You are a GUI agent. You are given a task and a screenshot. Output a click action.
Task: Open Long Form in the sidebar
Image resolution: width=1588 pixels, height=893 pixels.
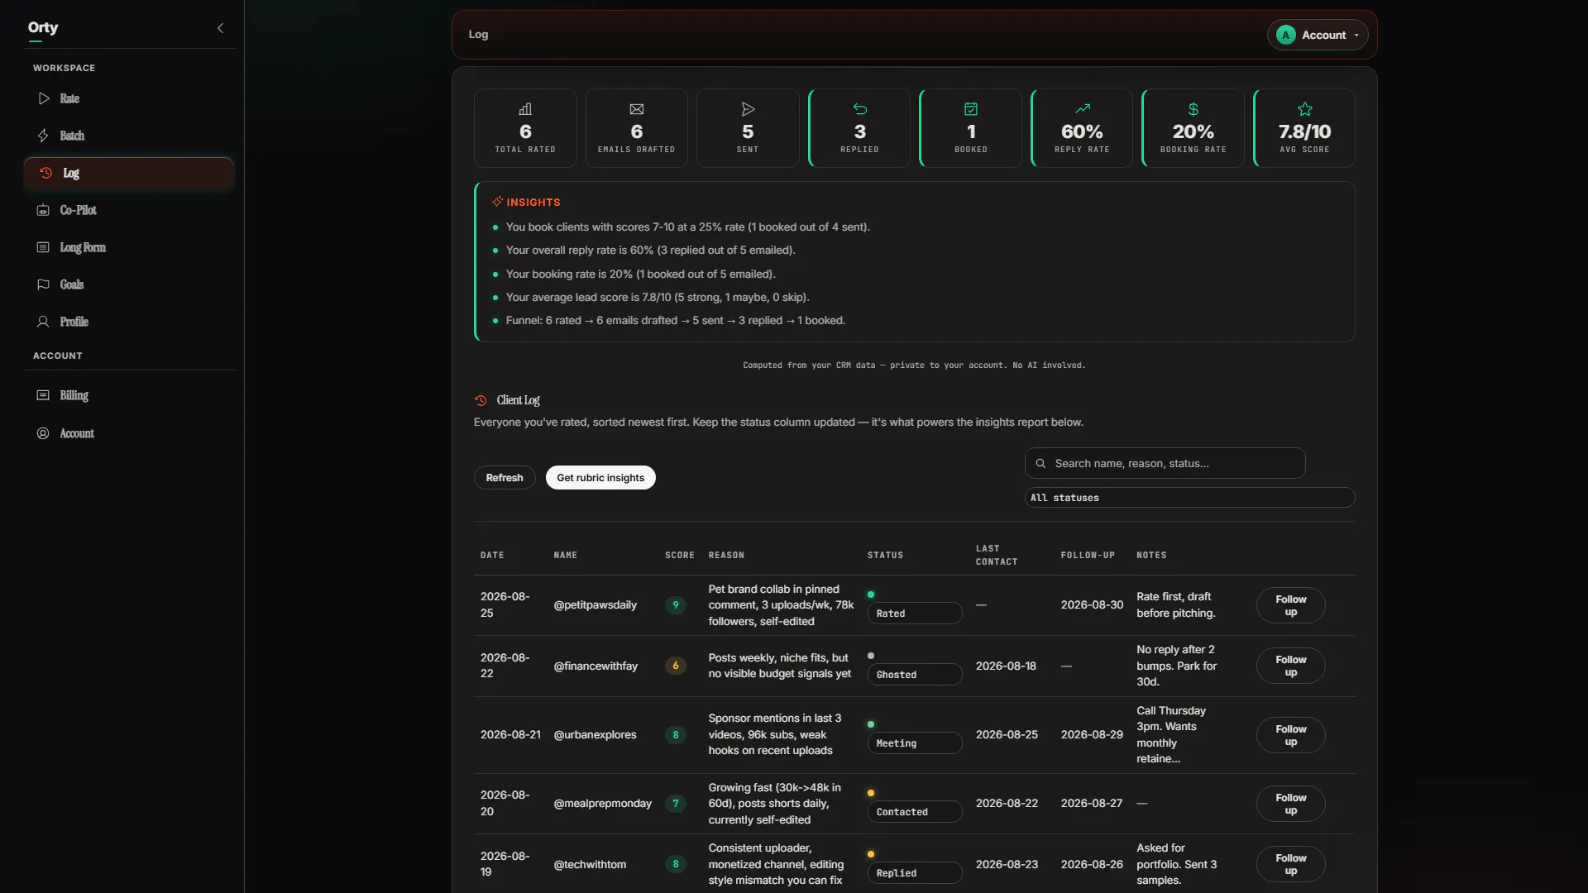[129, 247]
